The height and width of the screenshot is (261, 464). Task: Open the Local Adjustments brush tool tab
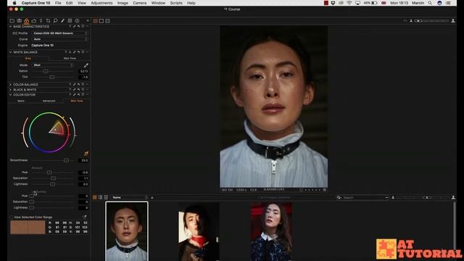coord(62,21)
